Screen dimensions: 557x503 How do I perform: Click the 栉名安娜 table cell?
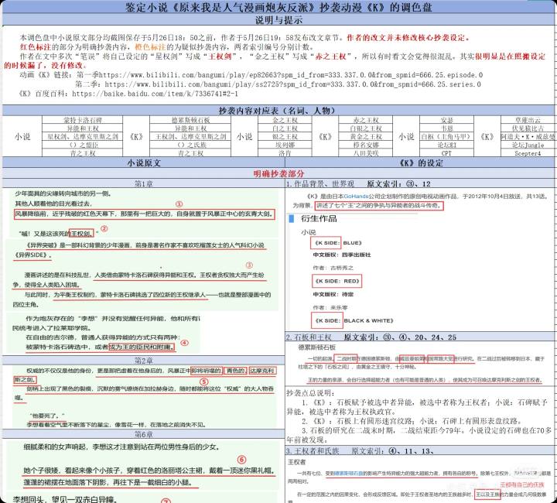click(x=365, y=145)
